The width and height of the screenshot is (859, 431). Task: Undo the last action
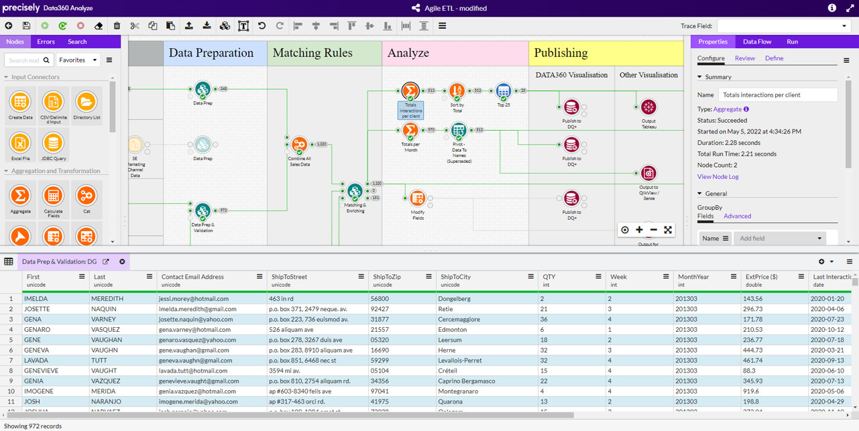262,26
